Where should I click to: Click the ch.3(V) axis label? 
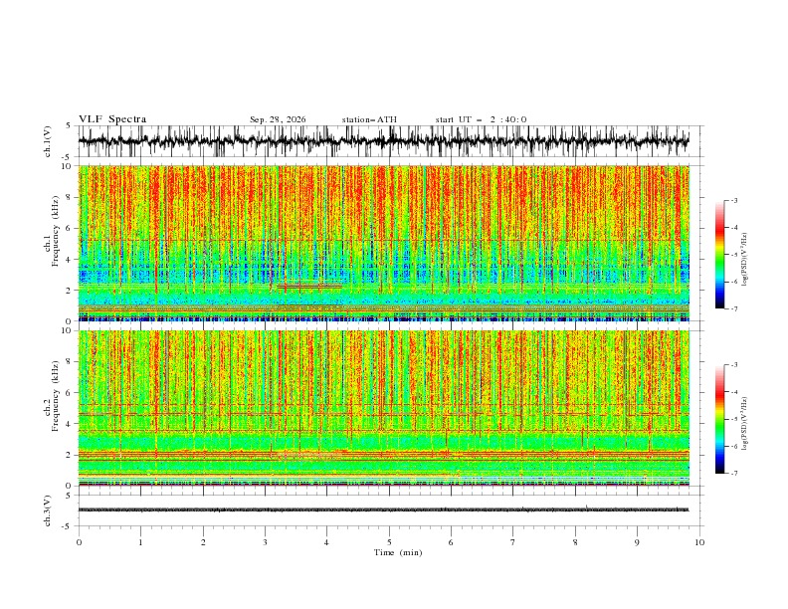pyautogui.click(x=48, y=510)
